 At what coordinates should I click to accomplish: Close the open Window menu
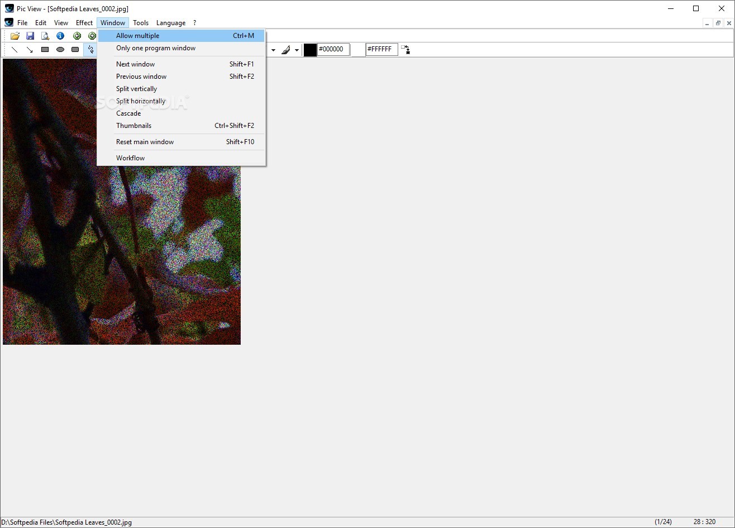click(x=113, y=23)
